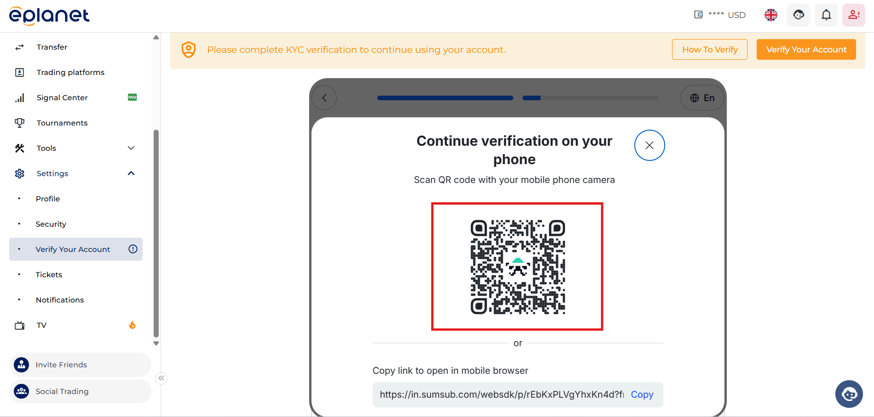Open the Signal Center
874x417 pixels.
[x=62, y=97]
